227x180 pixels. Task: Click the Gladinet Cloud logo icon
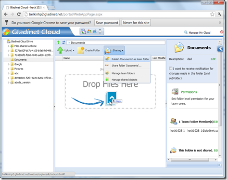pyautogui.click(x=6, y=32)
